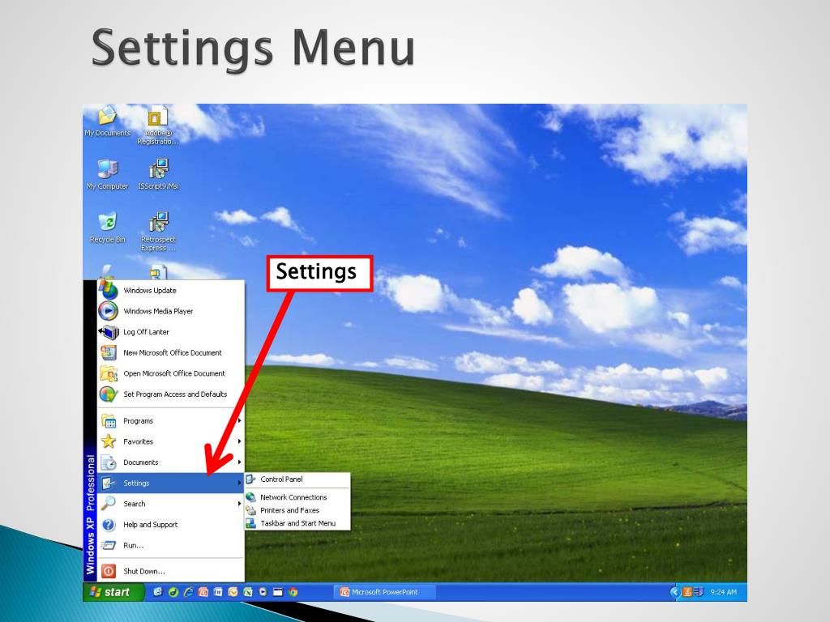Click the purple shield tray icon
This screenshot has height=622, width=830.
click(699, 592)
